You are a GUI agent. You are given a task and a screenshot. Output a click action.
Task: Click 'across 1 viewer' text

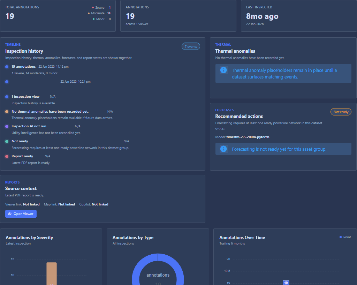(137, 24)
